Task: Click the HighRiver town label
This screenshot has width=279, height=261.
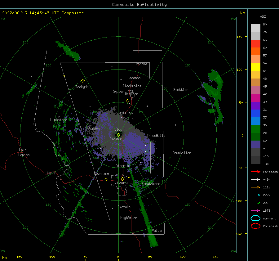Action: pos(129,218)
